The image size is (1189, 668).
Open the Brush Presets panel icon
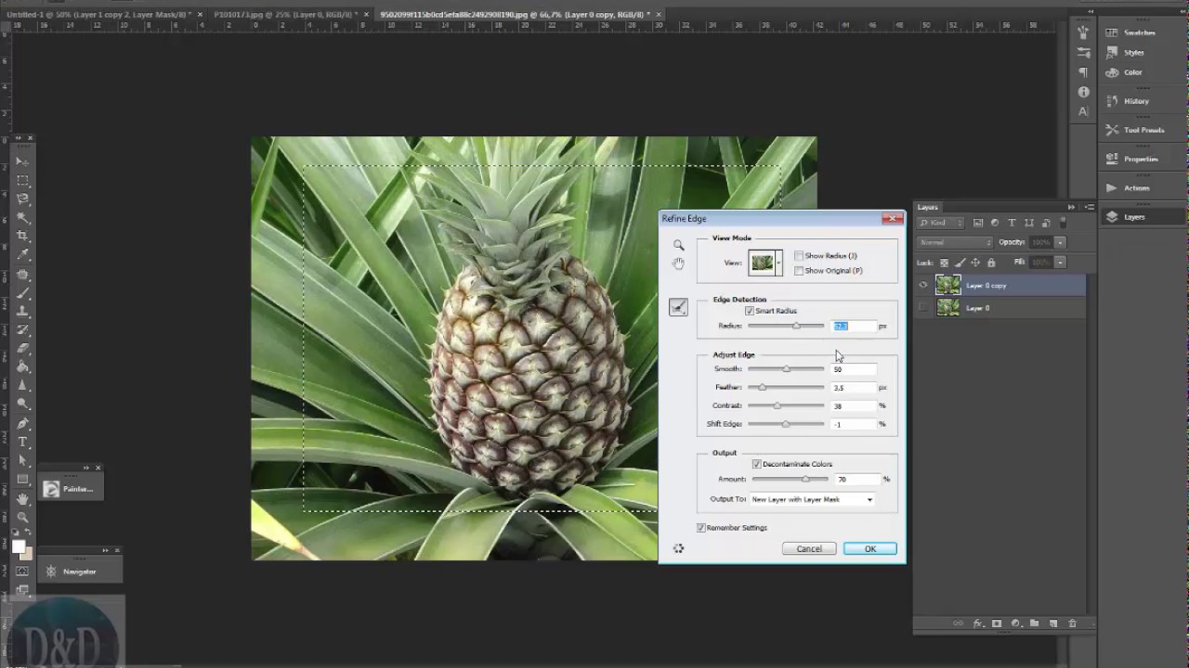coord(1083,51)
